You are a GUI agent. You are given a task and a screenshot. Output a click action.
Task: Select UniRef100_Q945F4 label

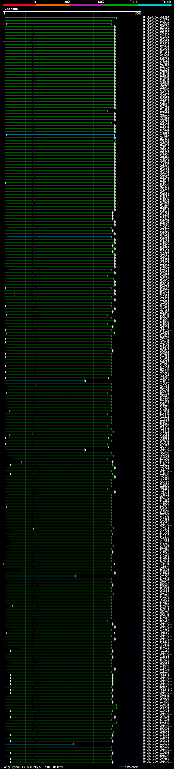pyautogui.click(x=156, y=138)
